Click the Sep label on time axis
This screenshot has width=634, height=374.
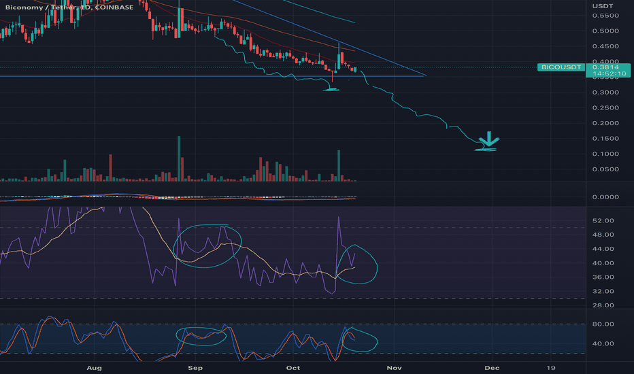click(x=195, y=367)
